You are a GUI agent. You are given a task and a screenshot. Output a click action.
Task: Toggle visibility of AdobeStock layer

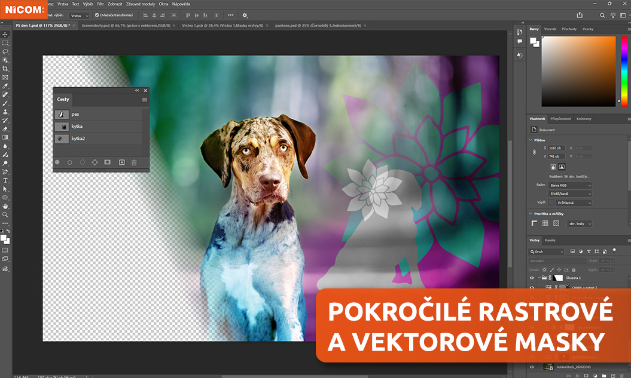[x=532, y=367]
